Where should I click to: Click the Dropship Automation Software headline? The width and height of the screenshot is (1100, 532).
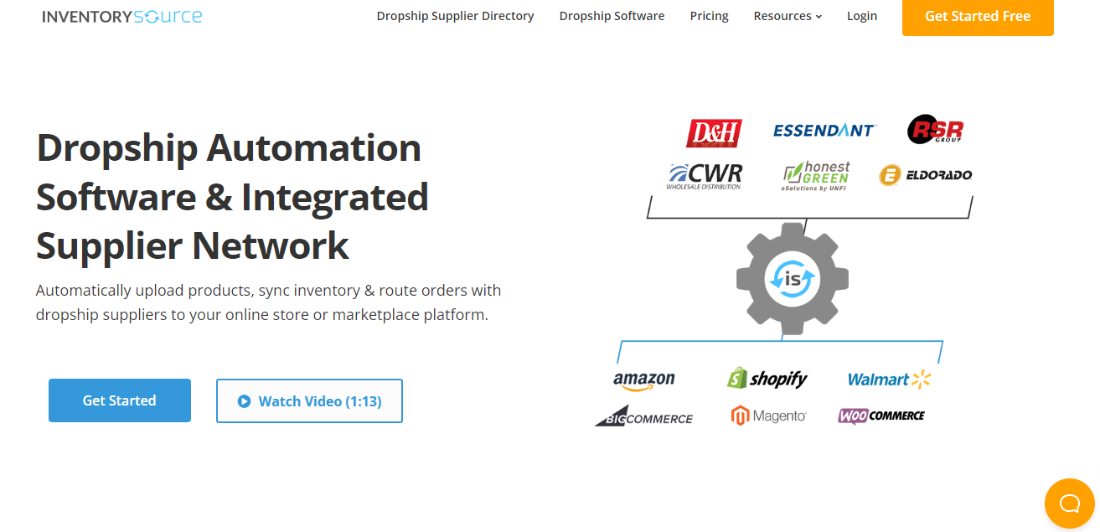[x=232, y=197]
